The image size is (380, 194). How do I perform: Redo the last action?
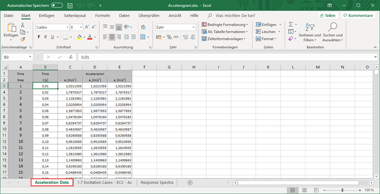pos(89,5)
